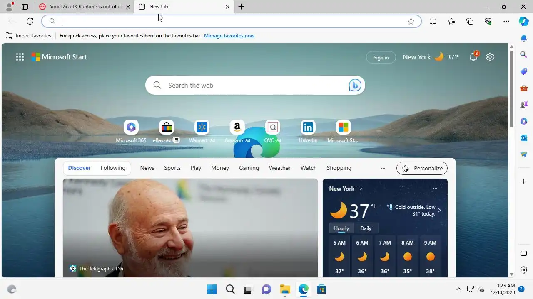Open the sidebar bell notification icon
The image size is (533, 299).
524,38
